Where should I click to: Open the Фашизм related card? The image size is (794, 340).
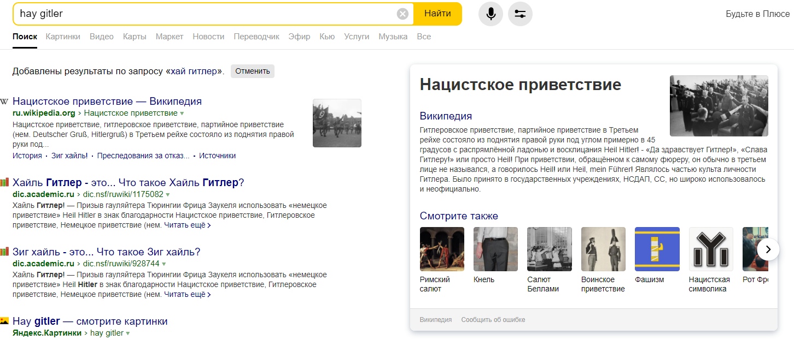point(657,255)
